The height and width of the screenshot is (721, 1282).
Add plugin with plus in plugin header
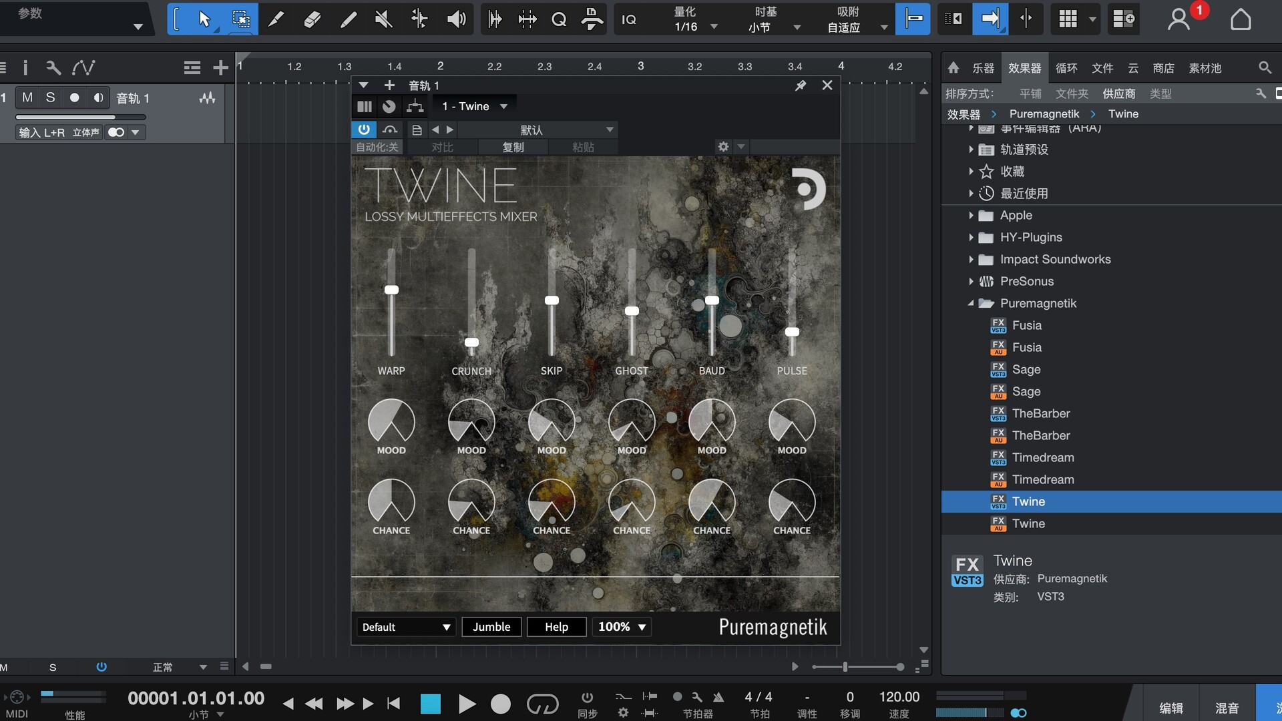point(389,85)
